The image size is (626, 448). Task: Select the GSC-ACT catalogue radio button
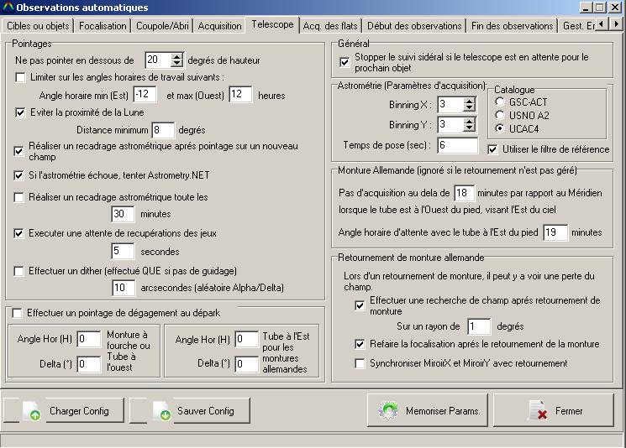pyautogui.click(x=500, y=102)
